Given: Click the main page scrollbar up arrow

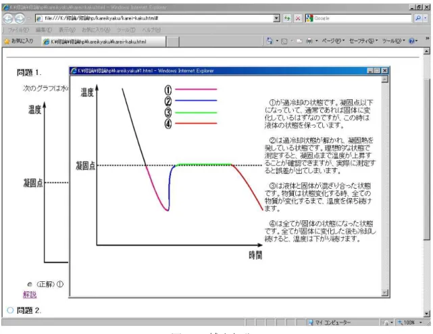Looking at the screenshot, I should (x=427, y=51).
